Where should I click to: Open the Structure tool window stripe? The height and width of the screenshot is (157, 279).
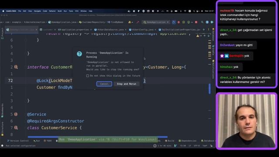coord(2,129)
